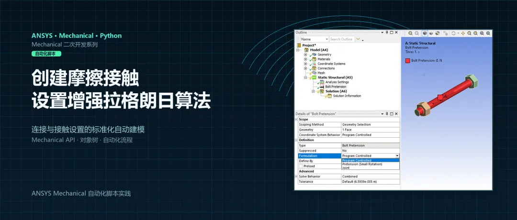Click the Solution Information node icon
Screen dimensions: 517x220
click(x=330, y=96)
